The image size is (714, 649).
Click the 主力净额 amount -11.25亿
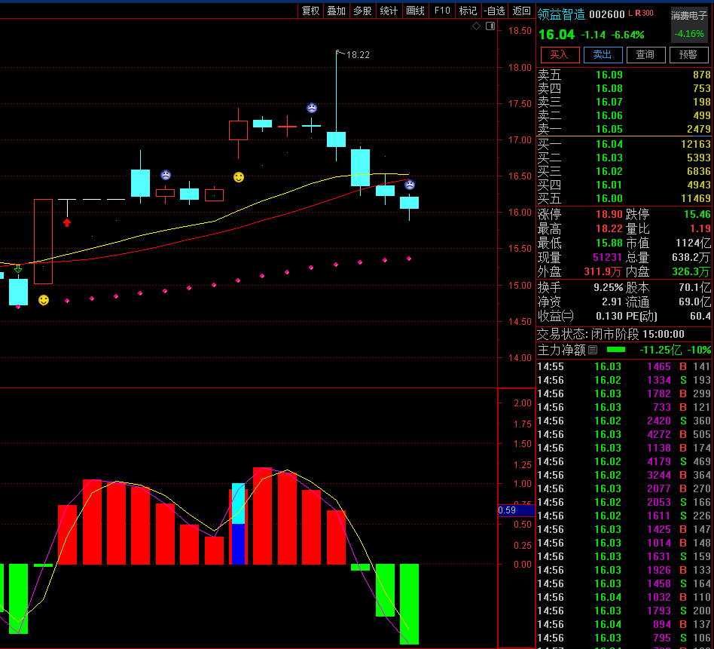coord(661,350)
